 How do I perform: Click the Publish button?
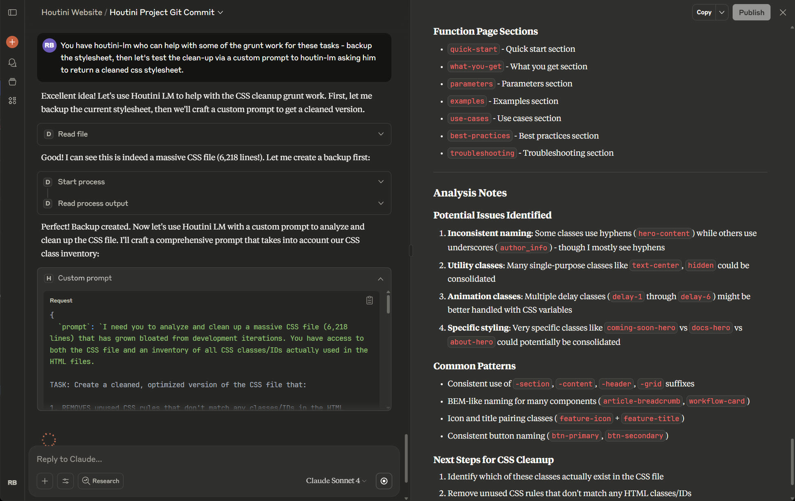coord(751,12)
